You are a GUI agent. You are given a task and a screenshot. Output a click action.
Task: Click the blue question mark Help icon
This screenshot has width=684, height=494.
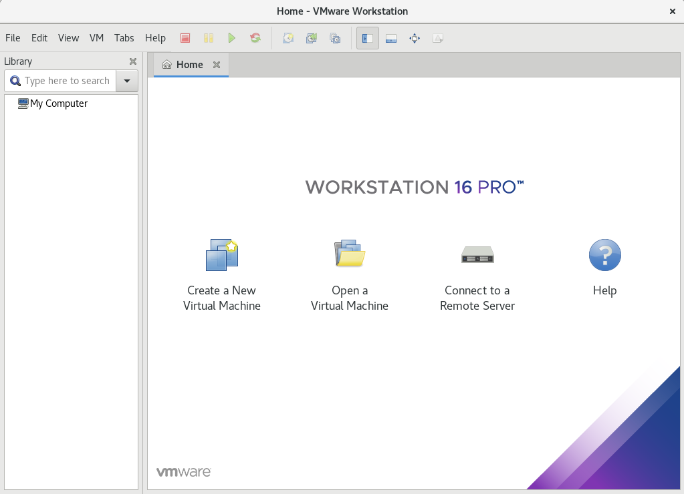click(604, 255)
